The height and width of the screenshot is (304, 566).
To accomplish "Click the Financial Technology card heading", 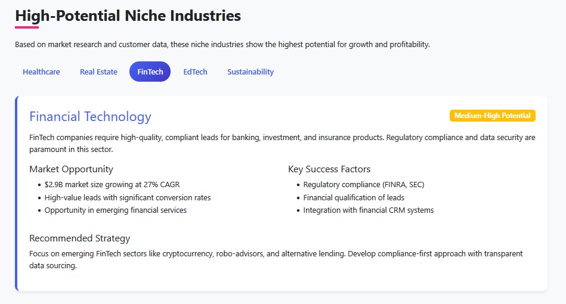I will coord(90,117).
